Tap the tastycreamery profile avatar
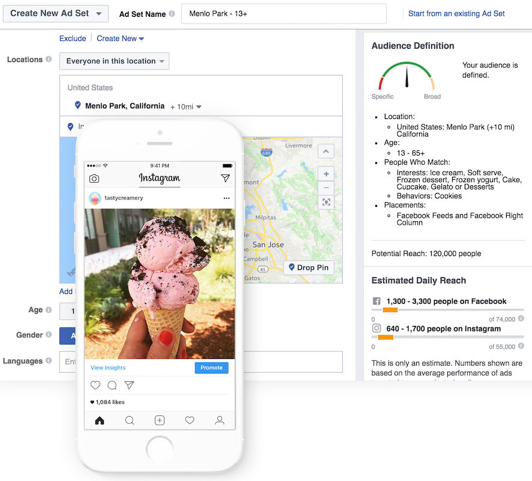The image size is (532, 481). pos(95,198)
